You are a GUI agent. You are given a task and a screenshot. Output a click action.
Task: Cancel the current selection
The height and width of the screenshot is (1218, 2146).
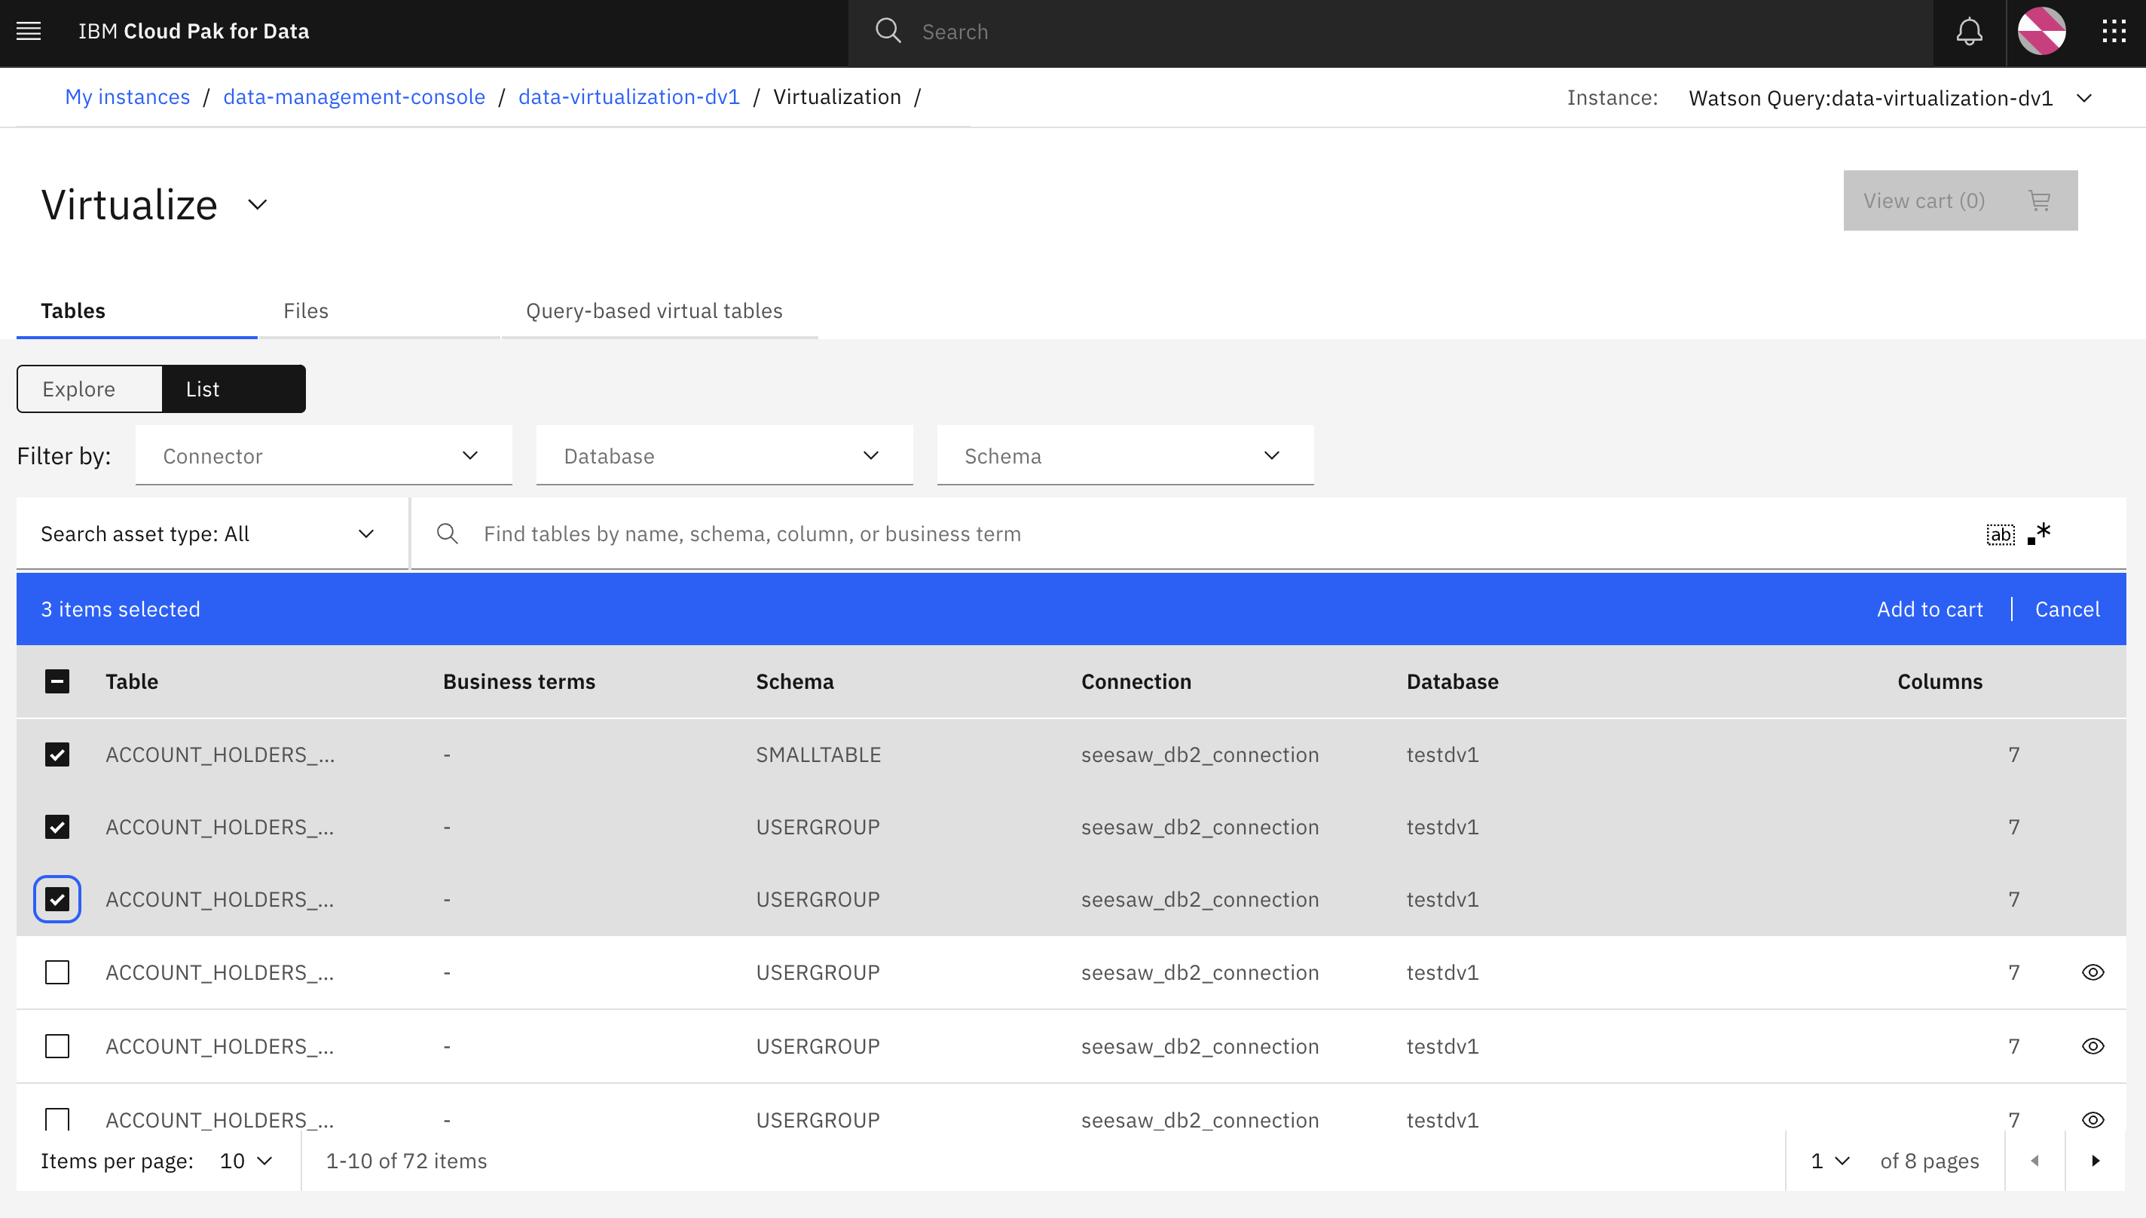2067,609
